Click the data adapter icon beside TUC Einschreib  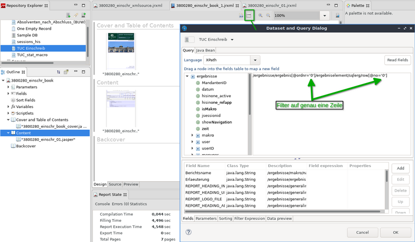tap(189, 39)
